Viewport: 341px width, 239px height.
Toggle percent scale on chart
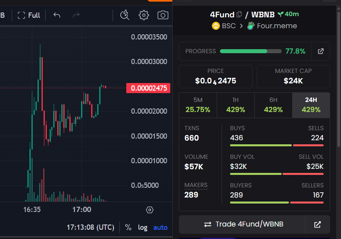128,227
